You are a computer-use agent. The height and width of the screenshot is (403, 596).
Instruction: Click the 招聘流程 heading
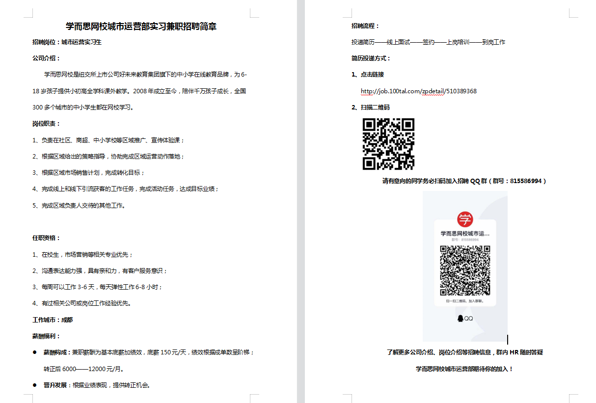365,26
